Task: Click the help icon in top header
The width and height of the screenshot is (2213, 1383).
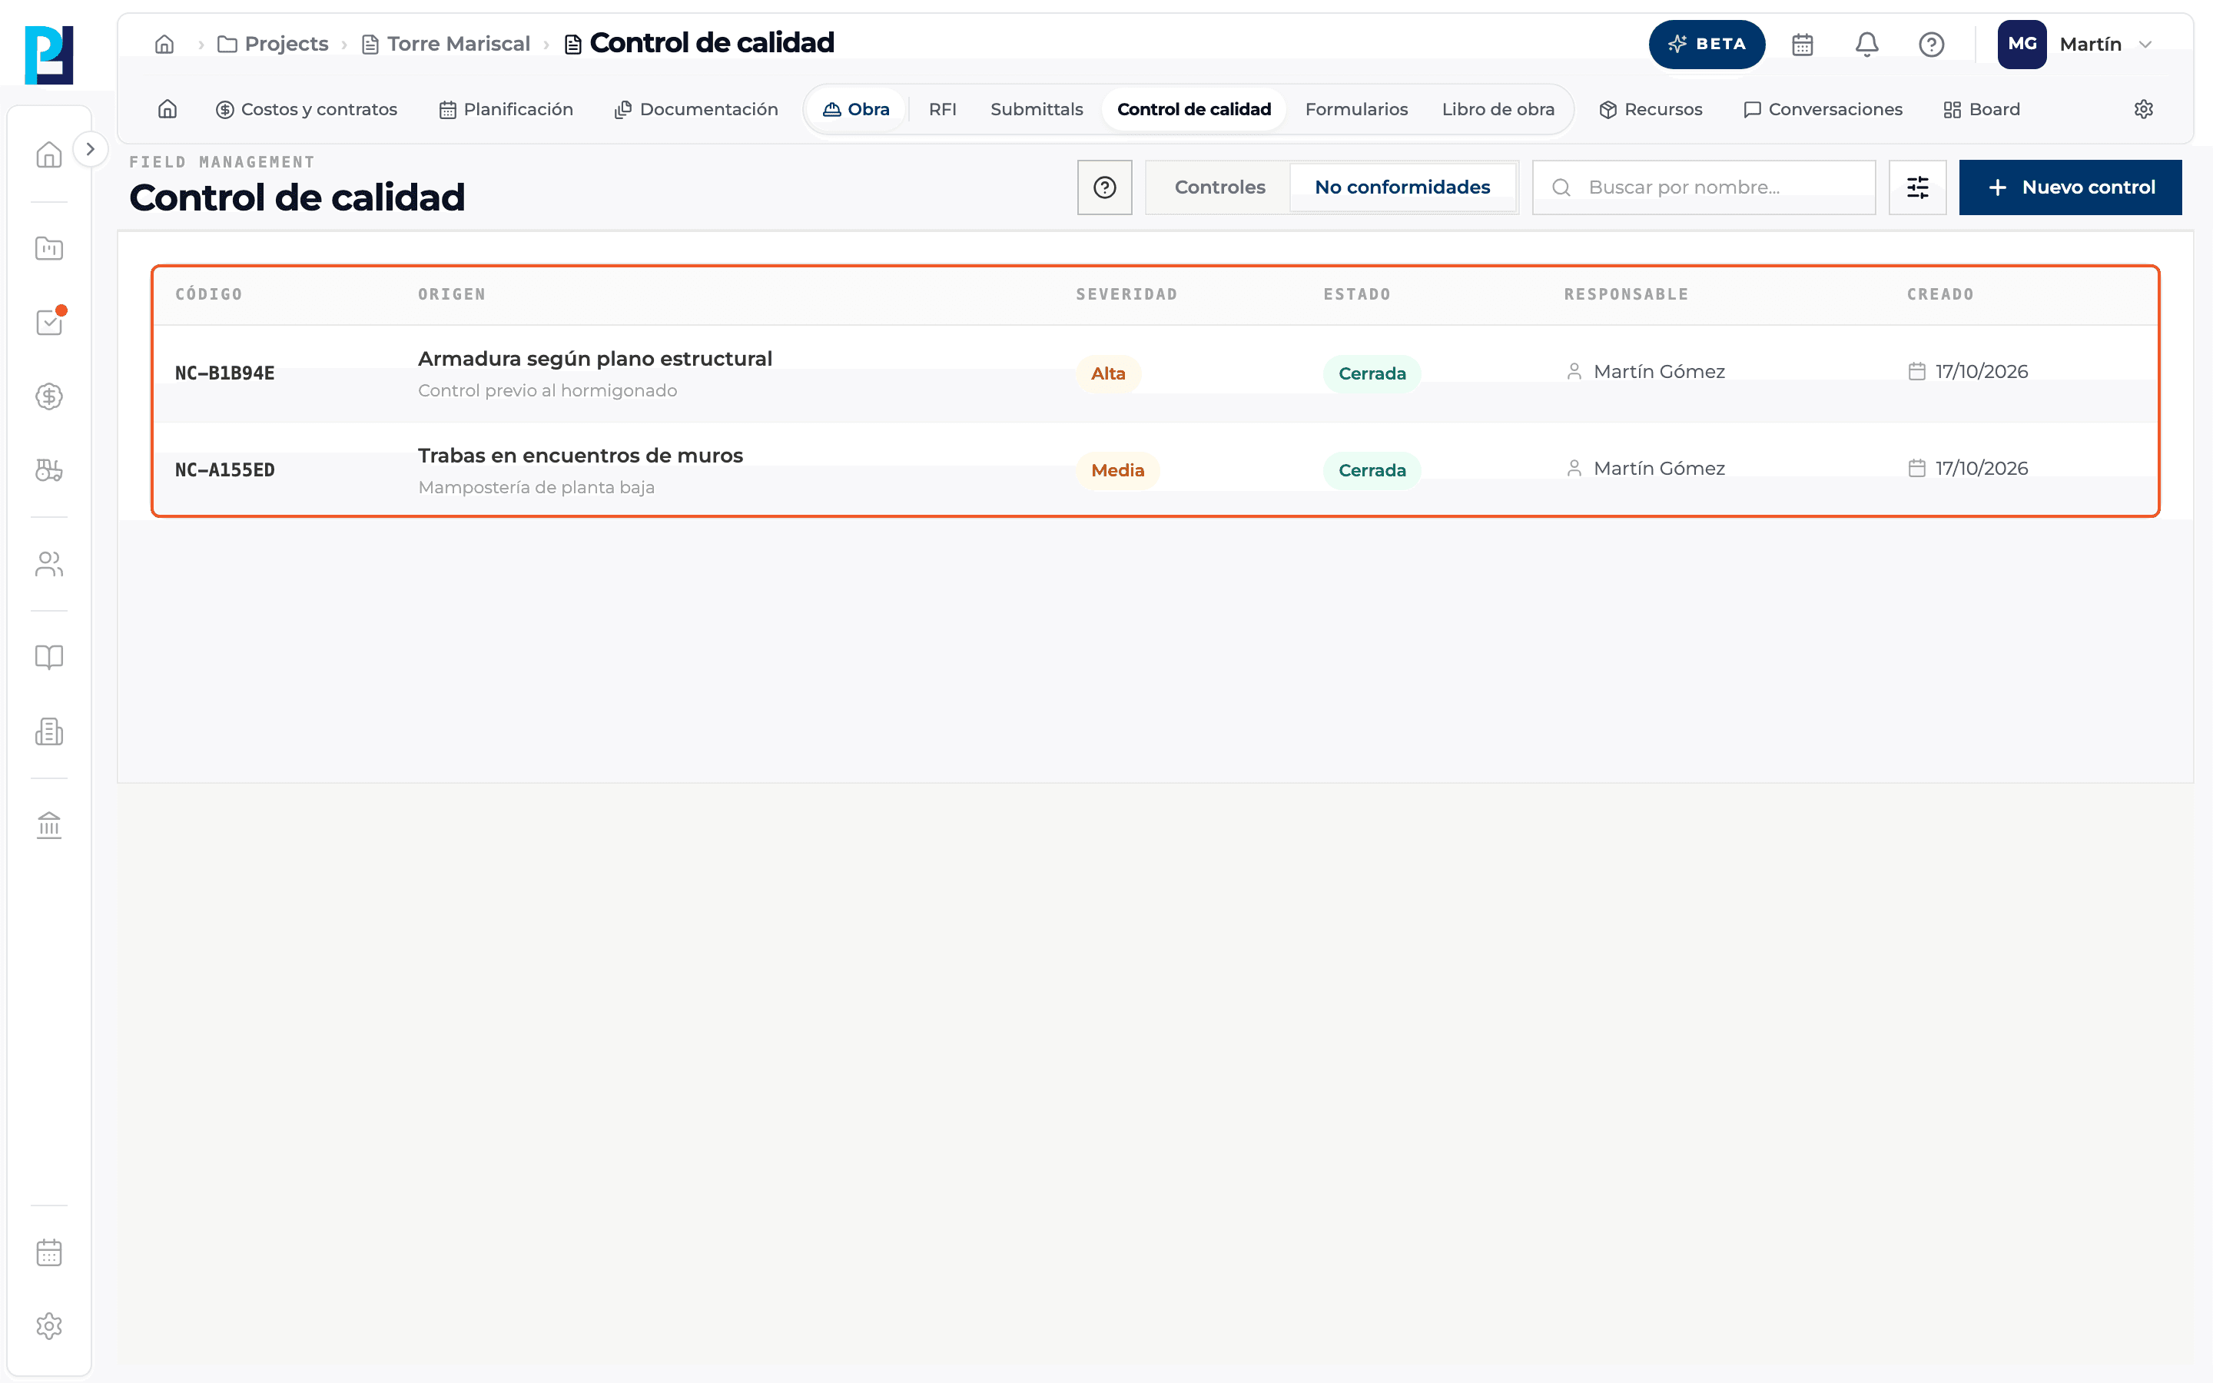Action: [1931, 44]
